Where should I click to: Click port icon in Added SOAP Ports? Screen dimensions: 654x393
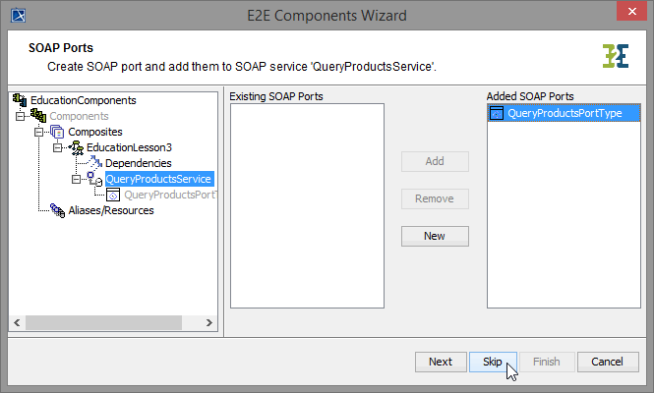497,114
